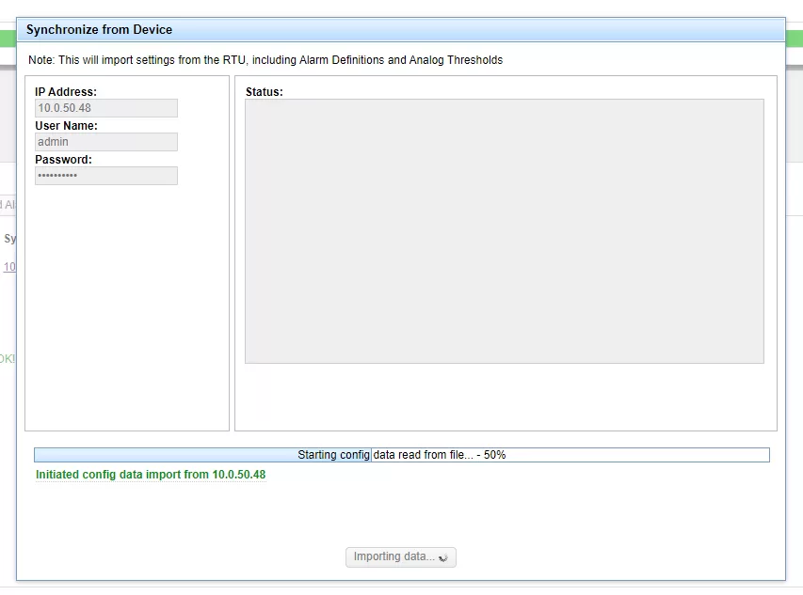Screen dimensions: 803x595
Task: Click the User Name field containing admin
Action: (105, 141)
